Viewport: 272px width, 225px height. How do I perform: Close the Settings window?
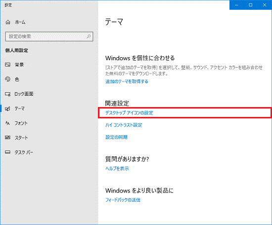click(x=265, y=5)
